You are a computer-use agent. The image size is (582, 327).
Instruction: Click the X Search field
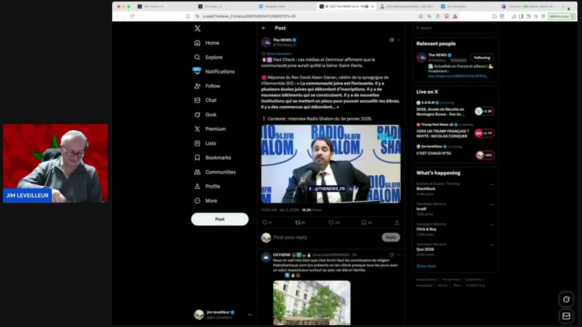455,28
